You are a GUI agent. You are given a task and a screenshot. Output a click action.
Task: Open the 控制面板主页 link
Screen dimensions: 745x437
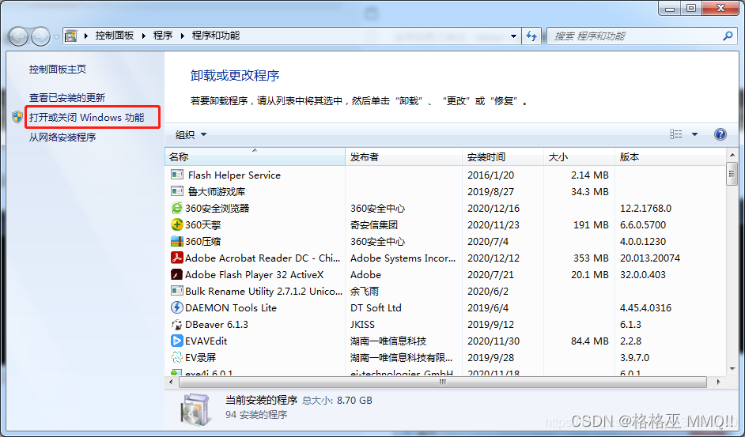pos(58,70)
